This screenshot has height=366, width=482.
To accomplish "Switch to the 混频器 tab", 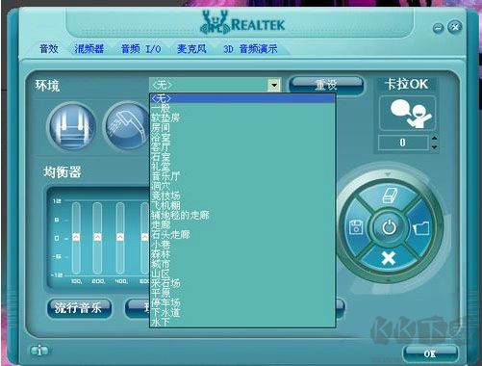I will coord(89,49).
